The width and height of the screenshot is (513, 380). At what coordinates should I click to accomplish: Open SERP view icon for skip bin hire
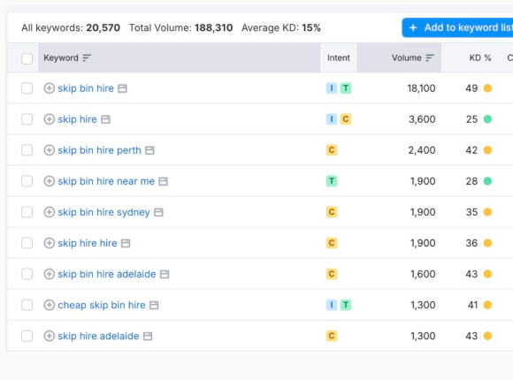click(x=122, y=88)
